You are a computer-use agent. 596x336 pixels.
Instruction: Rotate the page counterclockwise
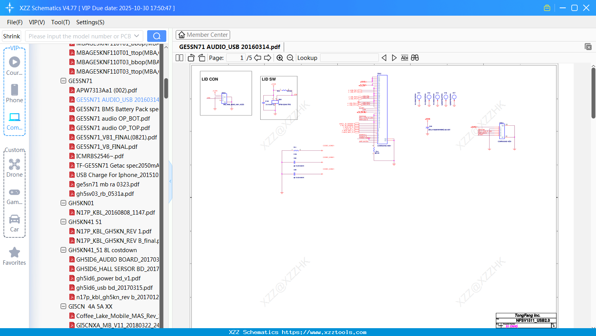point(191,58)
